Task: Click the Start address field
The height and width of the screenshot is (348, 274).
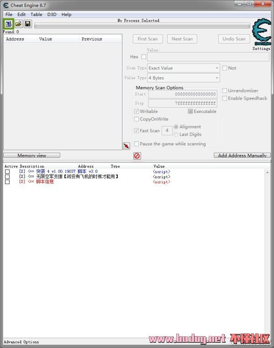Action: coord(183,94)
